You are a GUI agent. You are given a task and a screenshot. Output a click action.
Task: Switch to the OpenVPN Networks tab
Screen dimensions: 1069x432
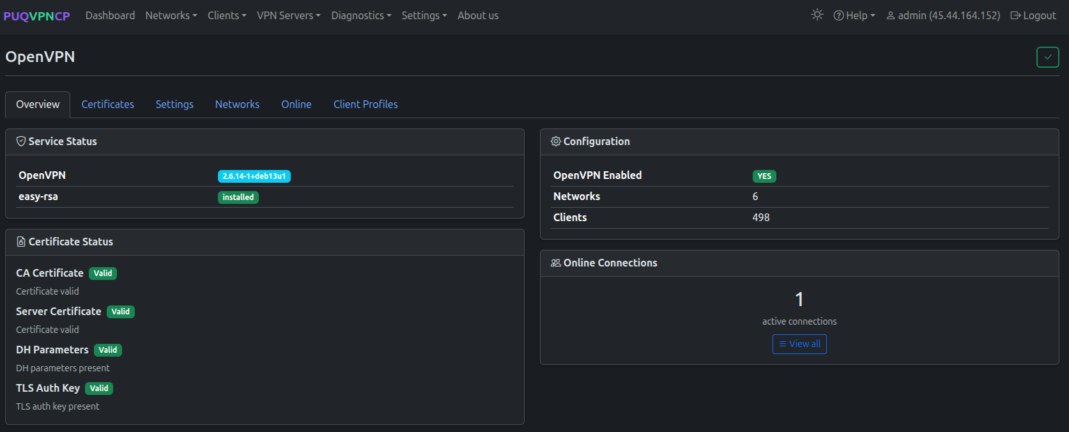(237, 104)
